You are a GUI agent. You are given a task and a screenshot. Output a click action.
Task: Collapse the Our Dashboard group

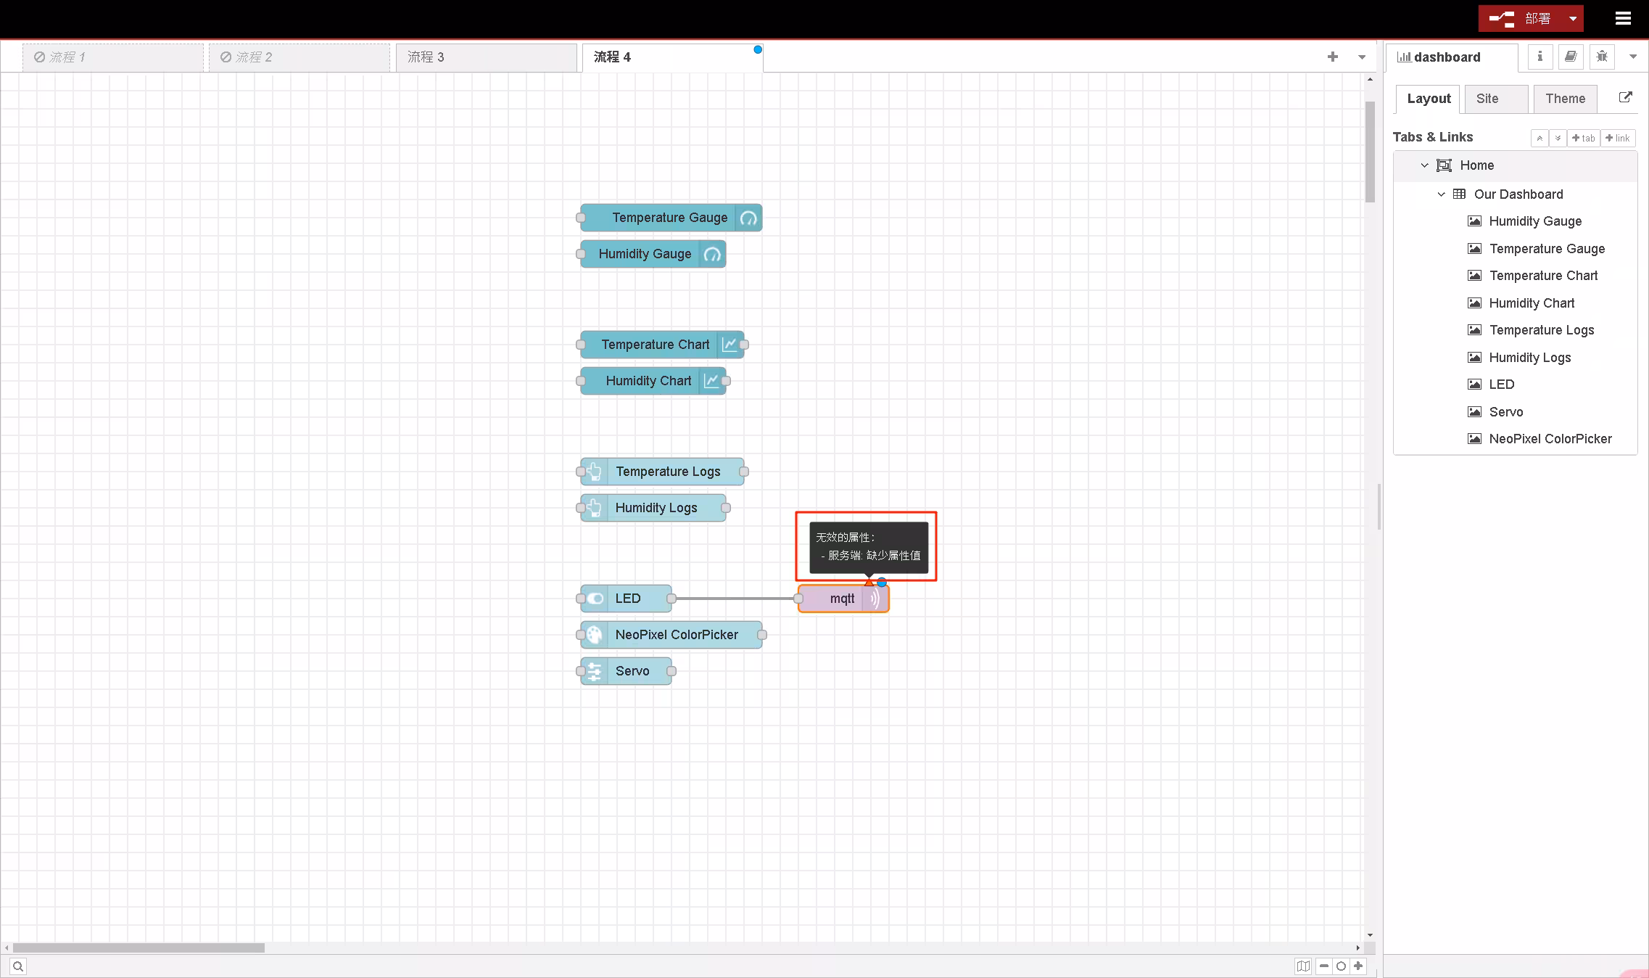(1441, 194)
